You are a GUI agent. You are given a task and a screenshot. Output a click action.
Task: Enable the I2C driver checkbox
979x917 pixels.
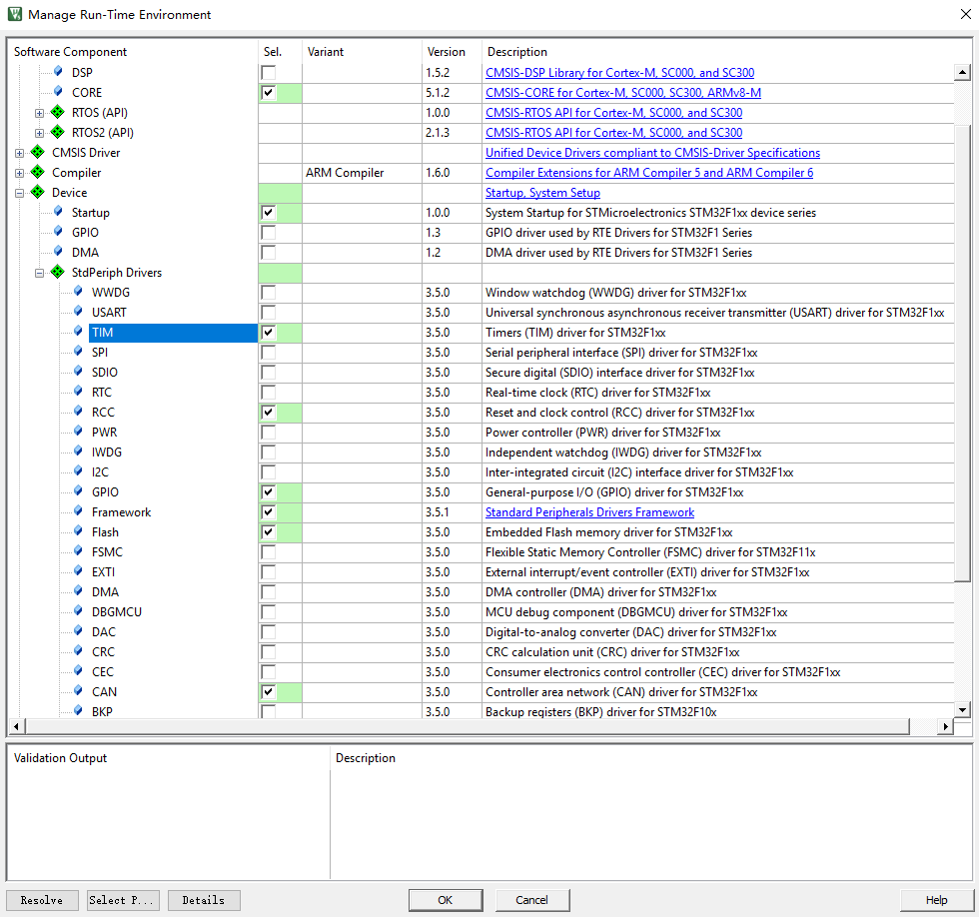(x=269, y=471)
